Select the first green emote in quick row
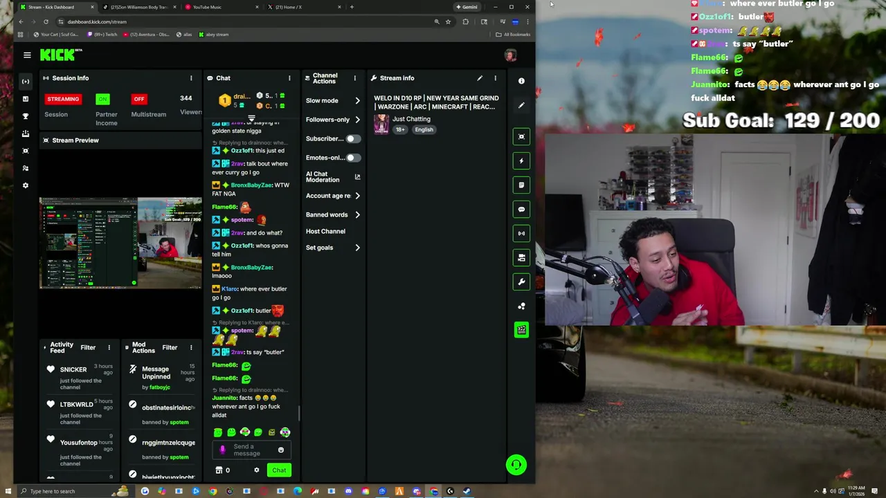Image resolution: width=886 pixels, height=498 pixels. click(x=218, y=432)
